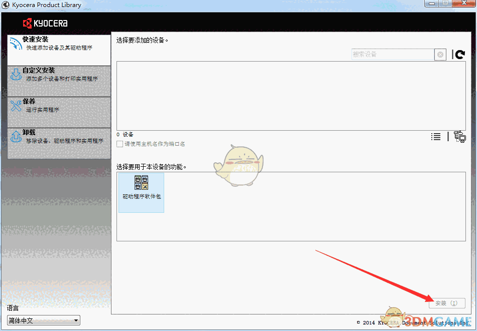Viewport: 477px width, 331px height.
Task: Select the 驱动程序软件包 driver package tile
Action: (141, 193)
